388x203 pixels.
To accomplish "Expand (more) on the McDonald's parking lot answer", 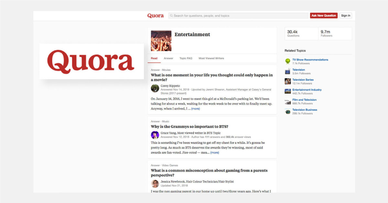I will pos(195,109).
